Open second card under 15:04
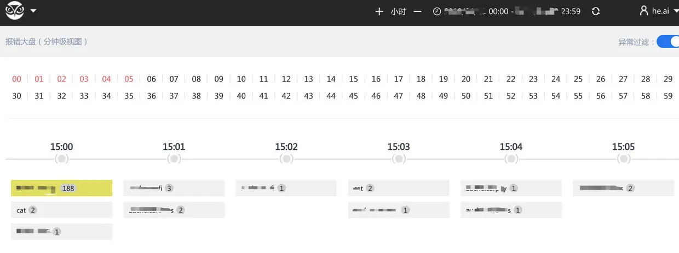This screenshot has width=679, height=253. [511, 210]
